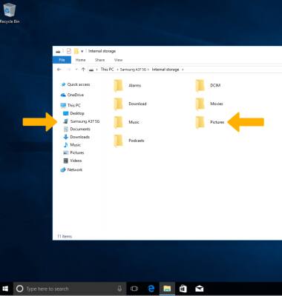
Task: Open the Movies folder
Action: pos(209,104)
